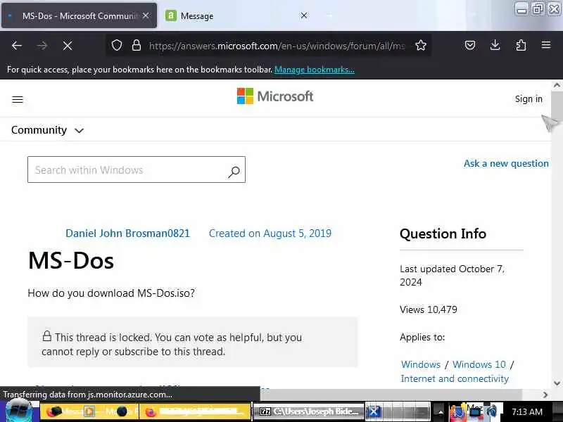Viewport: 563px width, 422px height.
Task: Click the vertical scrollbar up arrow
Action: click(x=557, y=85)
